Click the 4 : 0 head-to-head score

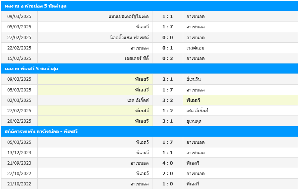[x=168, y=163]
